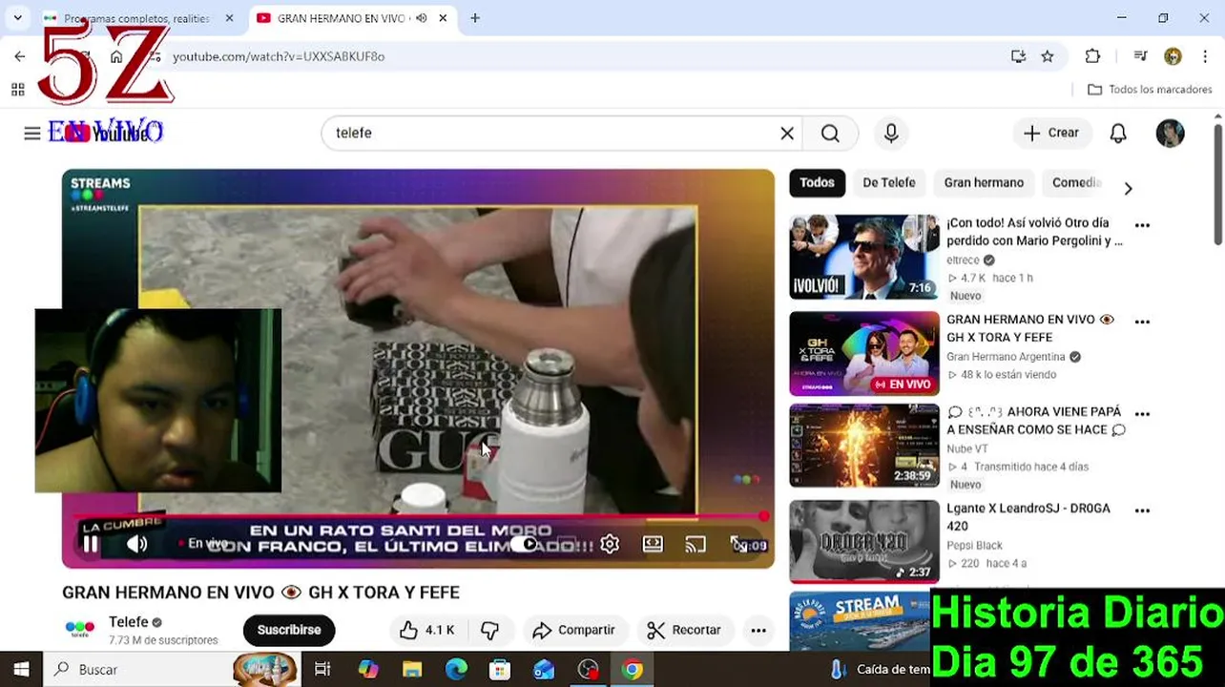1225x687 pixels.
Task: Open video player settings gear
Action: pyautogui.click(x=610, y=544)
